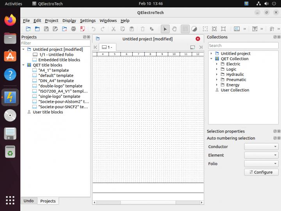Click the Export to PDF toolbar icon
Image resolution: width=281 pixels, height=211 pixels.
click(82, 29)
